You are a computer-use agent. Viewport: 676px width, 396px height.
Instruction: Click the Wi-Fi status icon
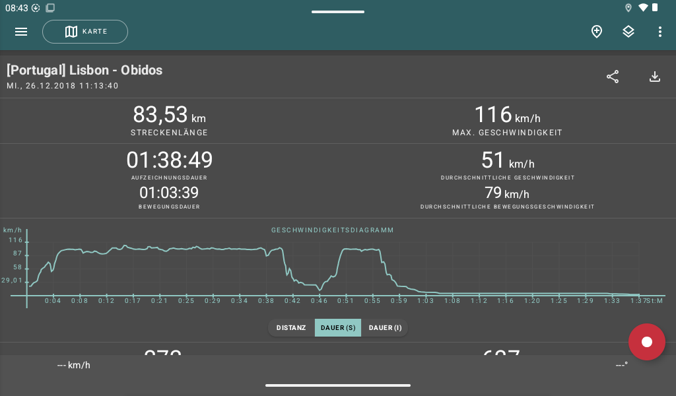tap(643, 7)
